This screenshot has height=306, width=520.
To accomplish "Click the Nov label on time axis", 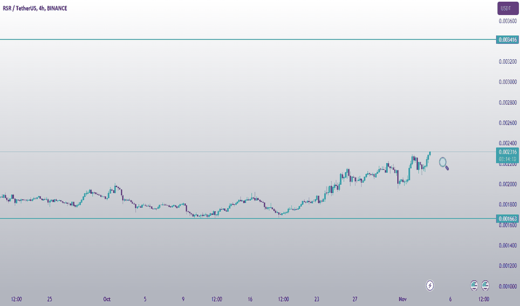I will pyautogui.click(x=402, y=299).
